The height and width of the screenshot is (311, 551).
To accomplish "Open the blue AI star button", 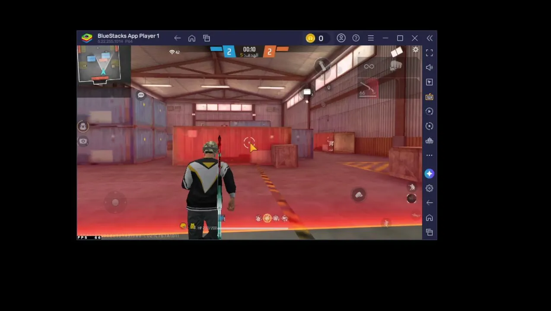I will [x=429, y=174].
